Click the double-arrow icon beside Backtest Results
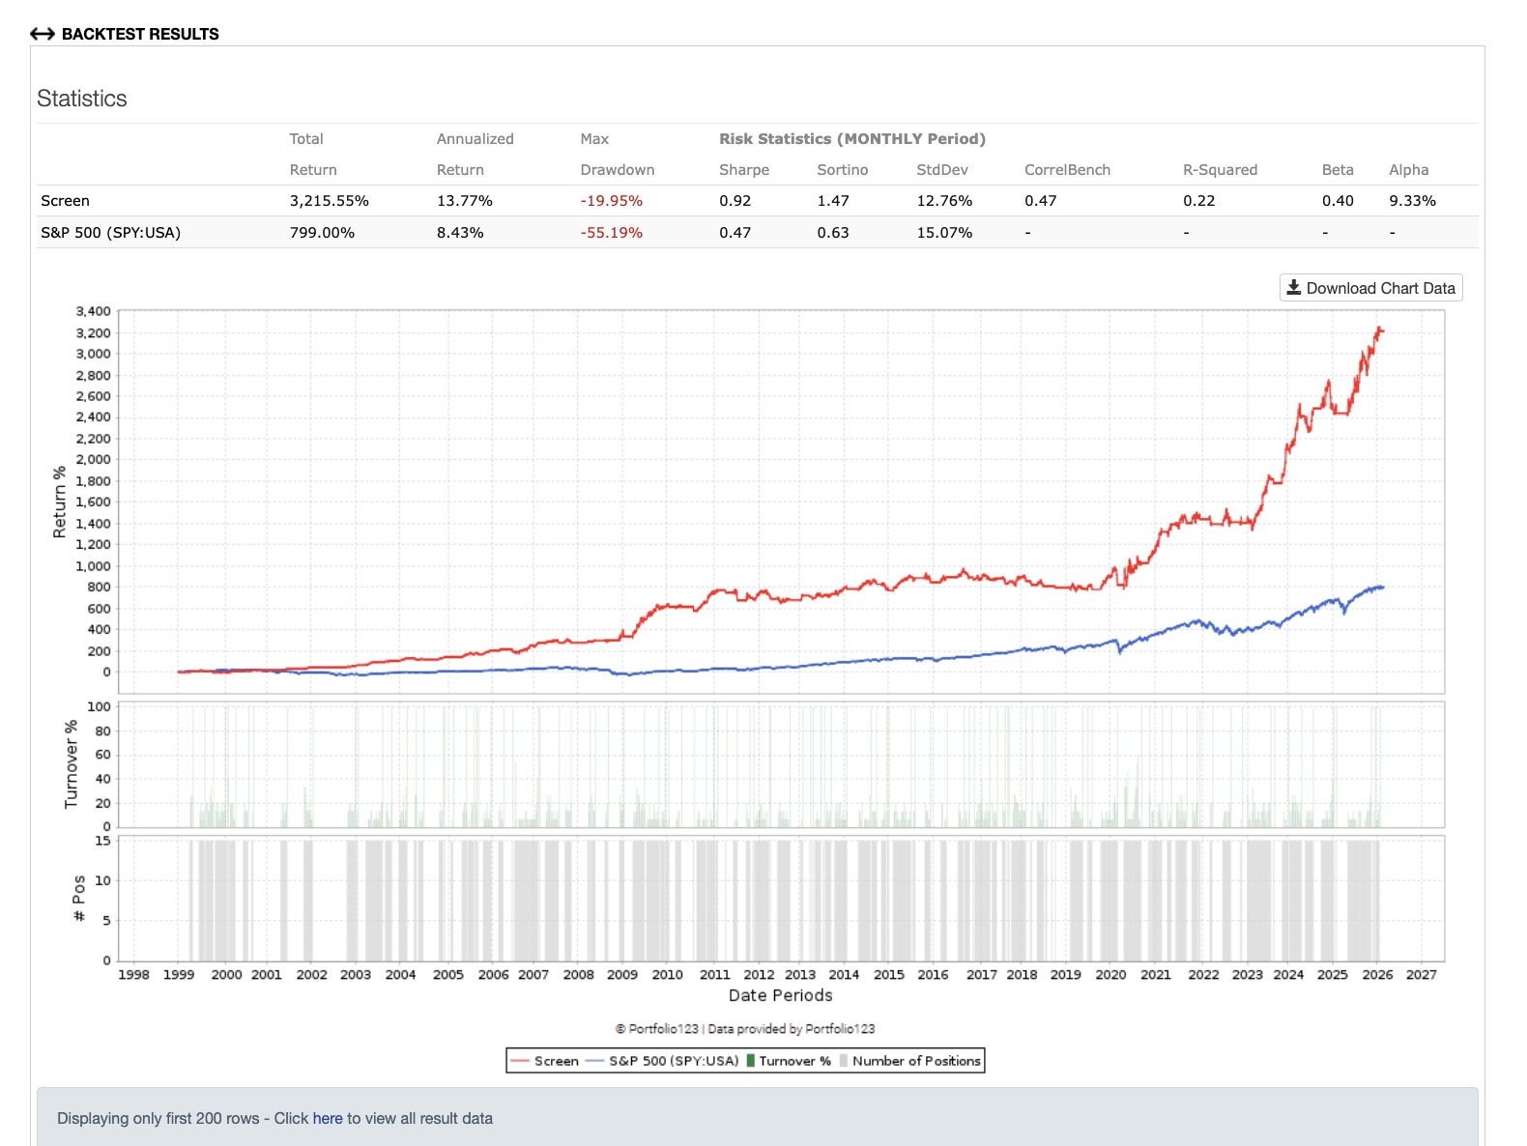The image size is (1527, 1146). point(43,34)
